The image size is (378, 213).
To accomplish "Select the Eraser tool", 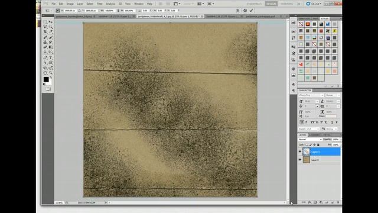I will [x=45, y=47].
